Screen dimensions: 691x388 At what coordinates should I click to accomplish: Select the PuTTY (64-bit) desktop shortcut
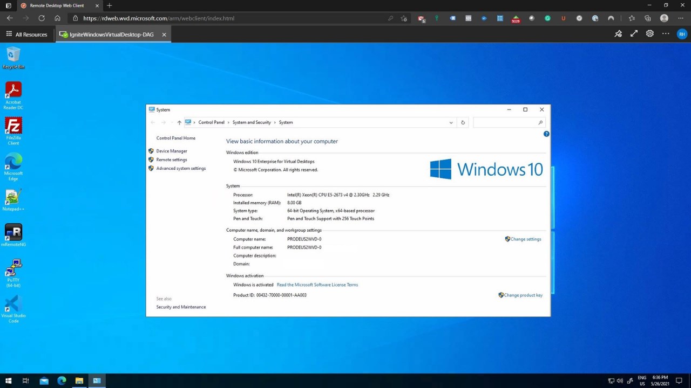point(13,273)
